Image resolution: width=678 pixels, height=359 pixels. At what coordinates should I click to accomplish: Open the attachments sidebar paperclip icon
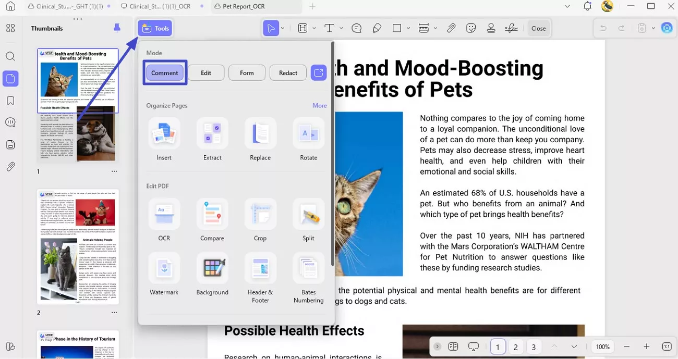(x=10, y=167)
